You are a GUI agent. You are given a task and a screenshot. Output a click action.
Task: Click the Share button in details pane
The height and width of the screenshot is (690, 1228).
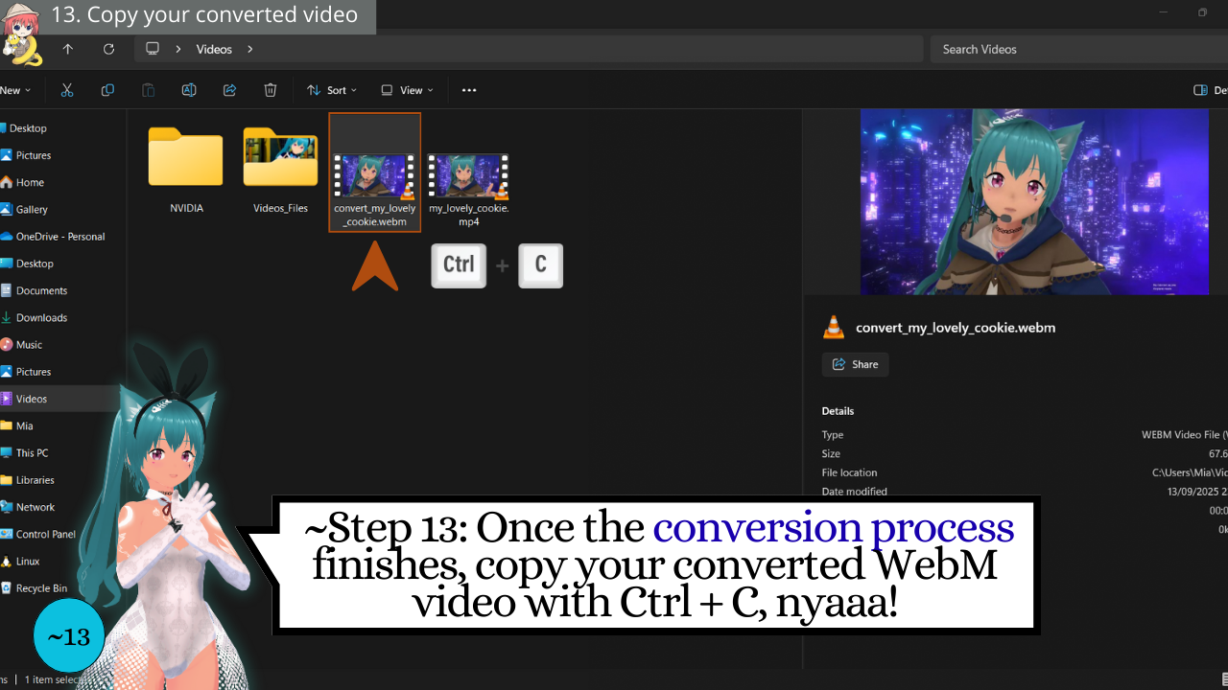pos(855,364)
